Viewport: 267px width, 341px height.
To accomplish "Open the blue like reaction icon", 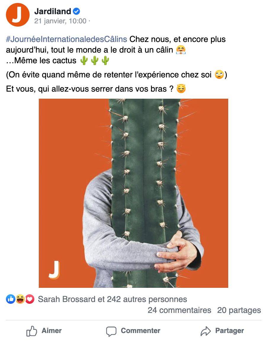I will coord(10,299).
